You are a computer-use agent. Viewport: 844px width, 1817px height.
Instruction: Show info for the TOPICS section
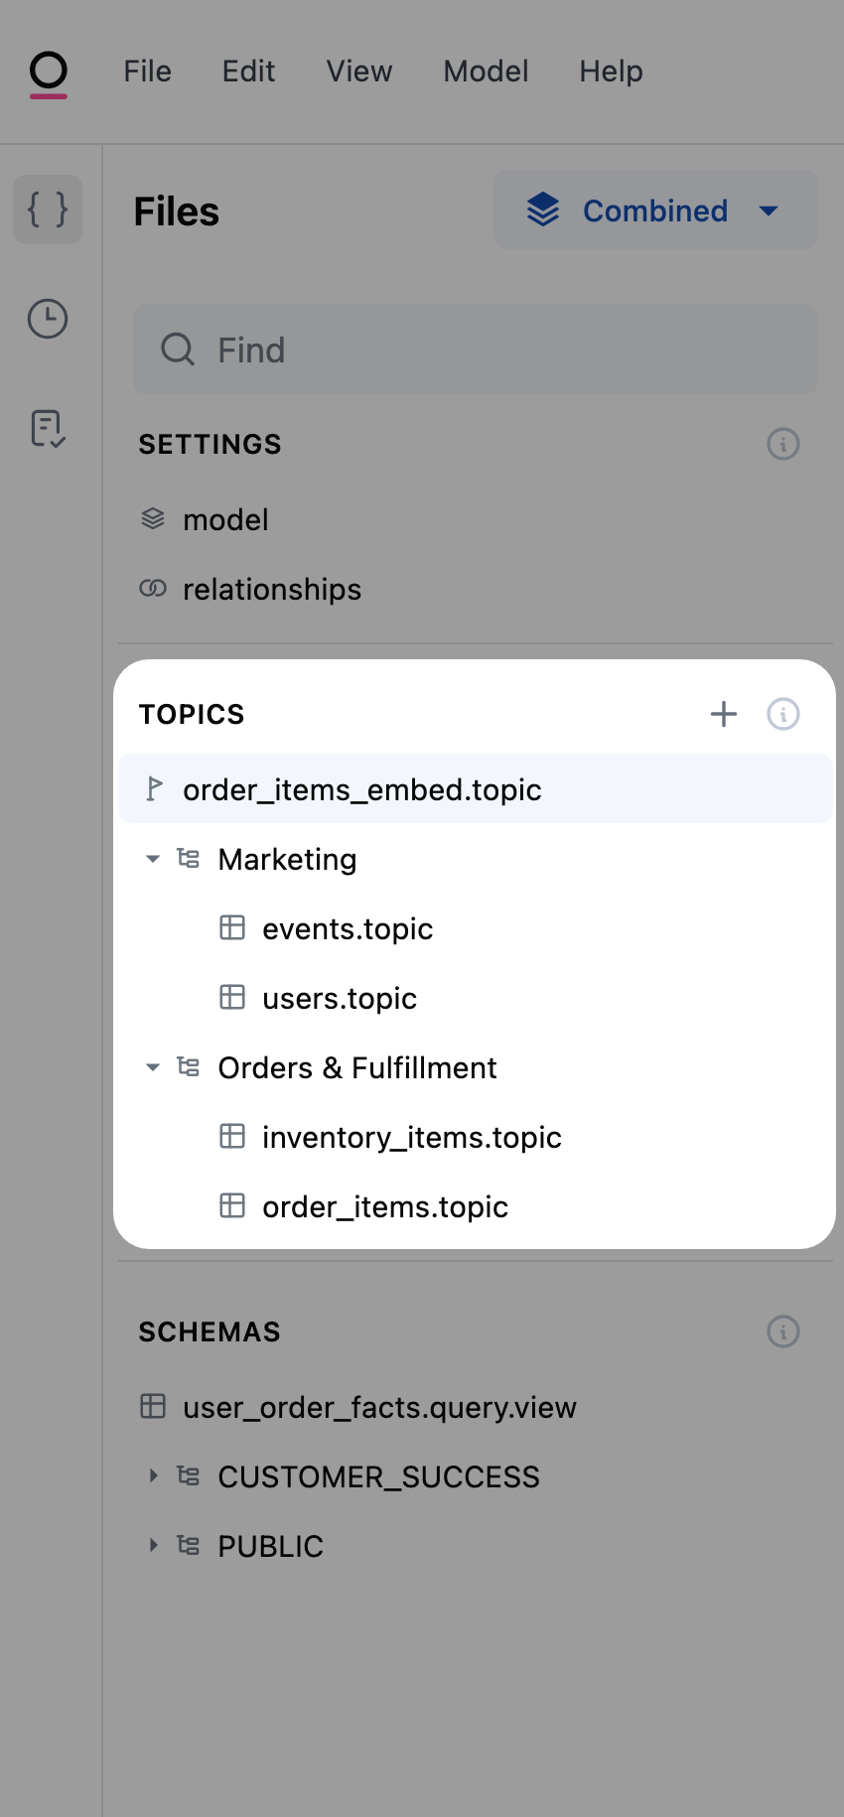point(783,714)
